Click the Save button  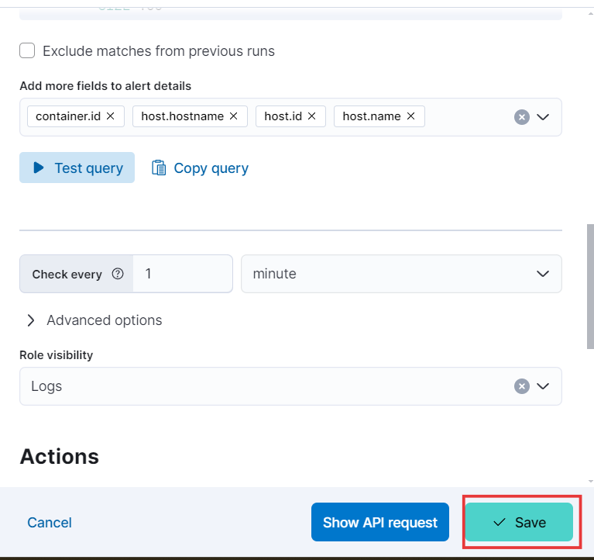519,522
